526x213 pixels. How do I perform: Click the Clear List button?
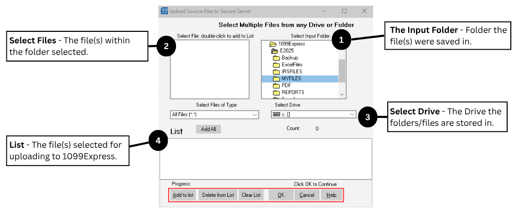[x=251, y=195]
